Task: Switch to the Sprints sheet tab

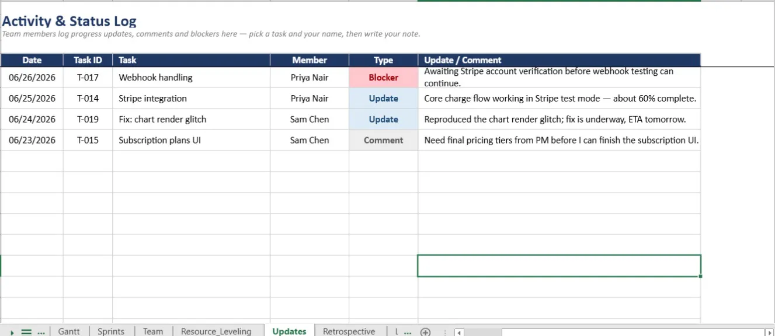Action: (x=111, y=331)
